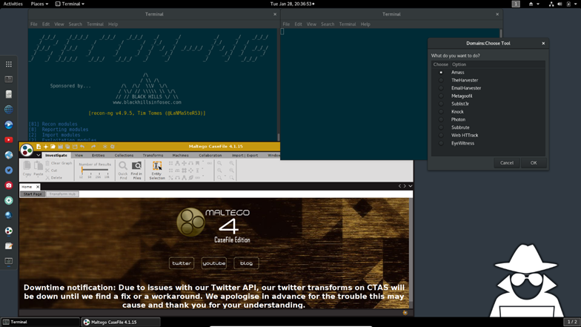Select the EmailHarvester radio option
The width and height of the screenshot is (581, 327).
tap(441, 87)
